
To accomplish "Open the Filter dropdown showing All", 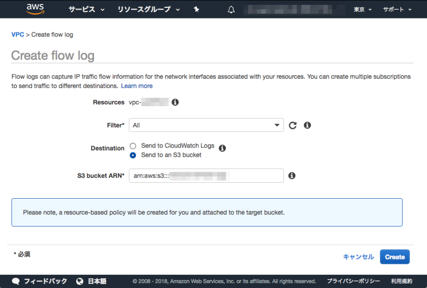I will (206, 125).
